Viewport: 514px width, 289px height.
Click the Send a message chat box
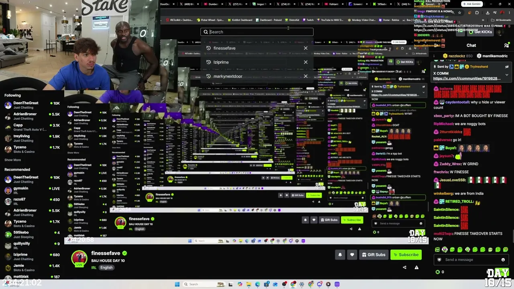(471, 260)
